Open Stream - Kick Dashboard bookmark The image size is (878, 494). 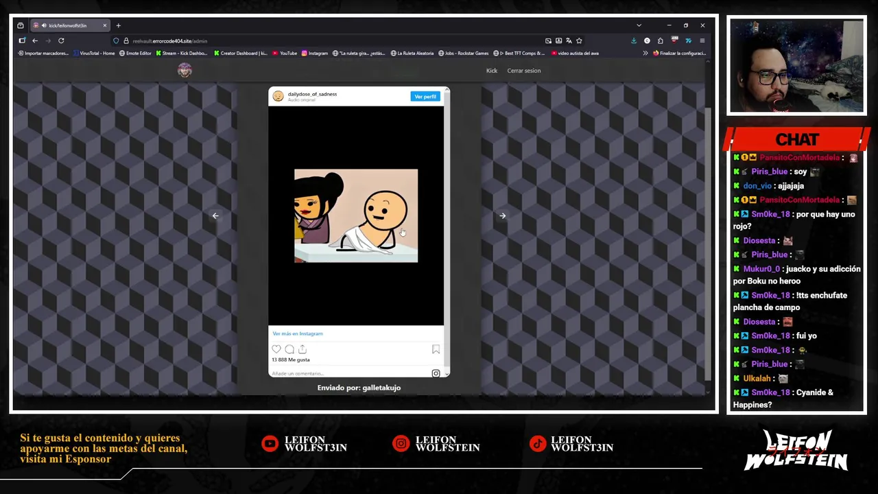[x=181, y=53]
